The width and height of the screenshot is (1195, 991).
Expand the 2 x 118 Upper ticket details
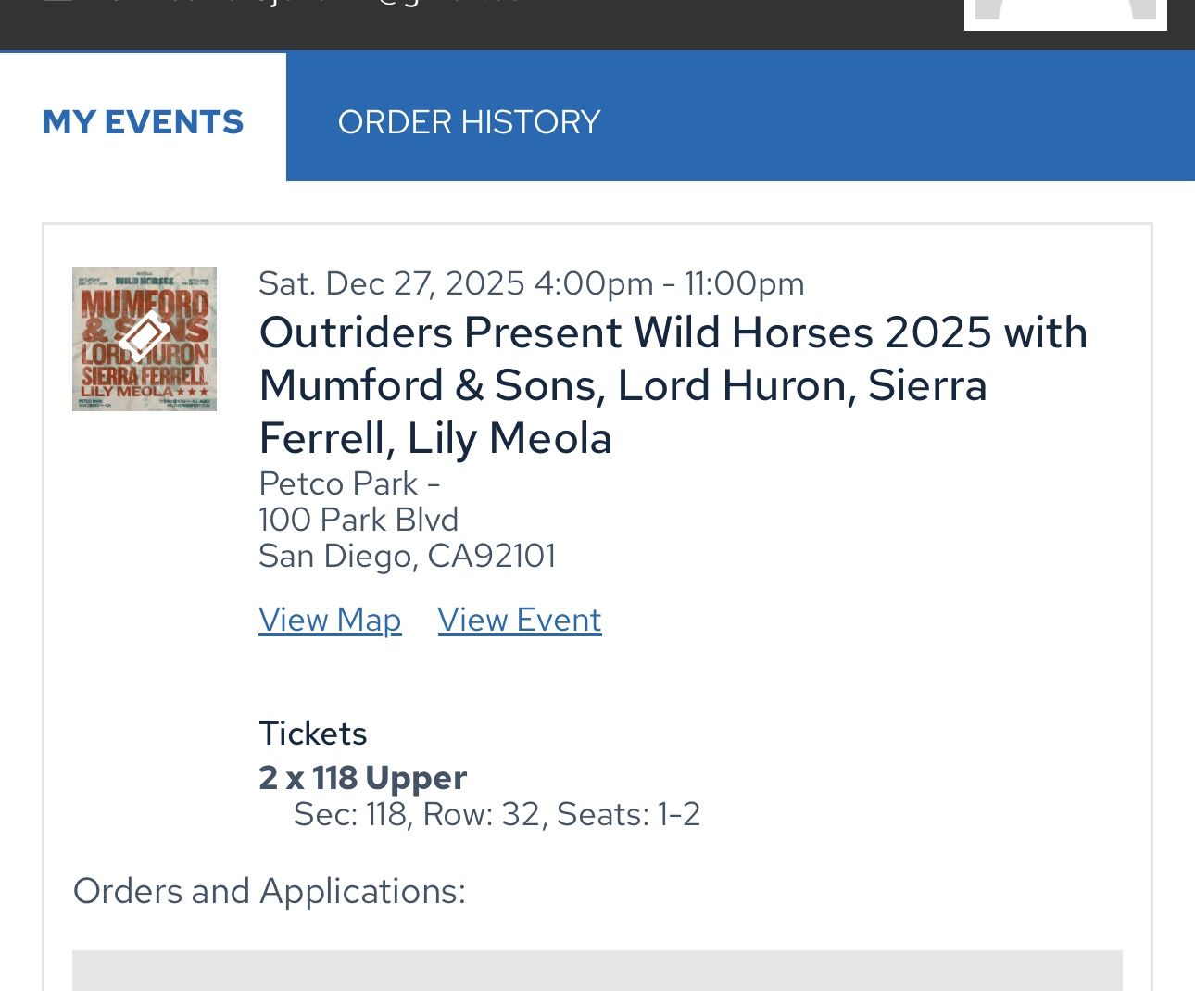tap(363, 778)
